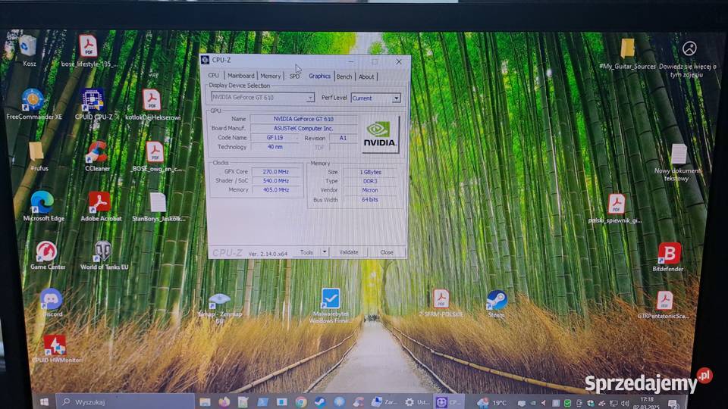728x409 pixels.
Task: Select the Graphics tab
Action: [x=319, y=76]
